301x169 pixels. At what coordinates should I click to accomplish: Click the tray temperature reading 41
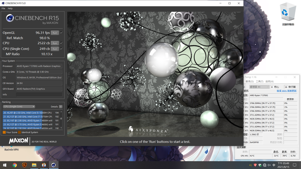click(250, 165)
